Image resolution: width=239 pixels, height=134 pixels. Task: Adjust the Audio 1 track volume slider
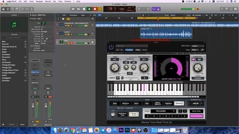(x=83, y=35)
